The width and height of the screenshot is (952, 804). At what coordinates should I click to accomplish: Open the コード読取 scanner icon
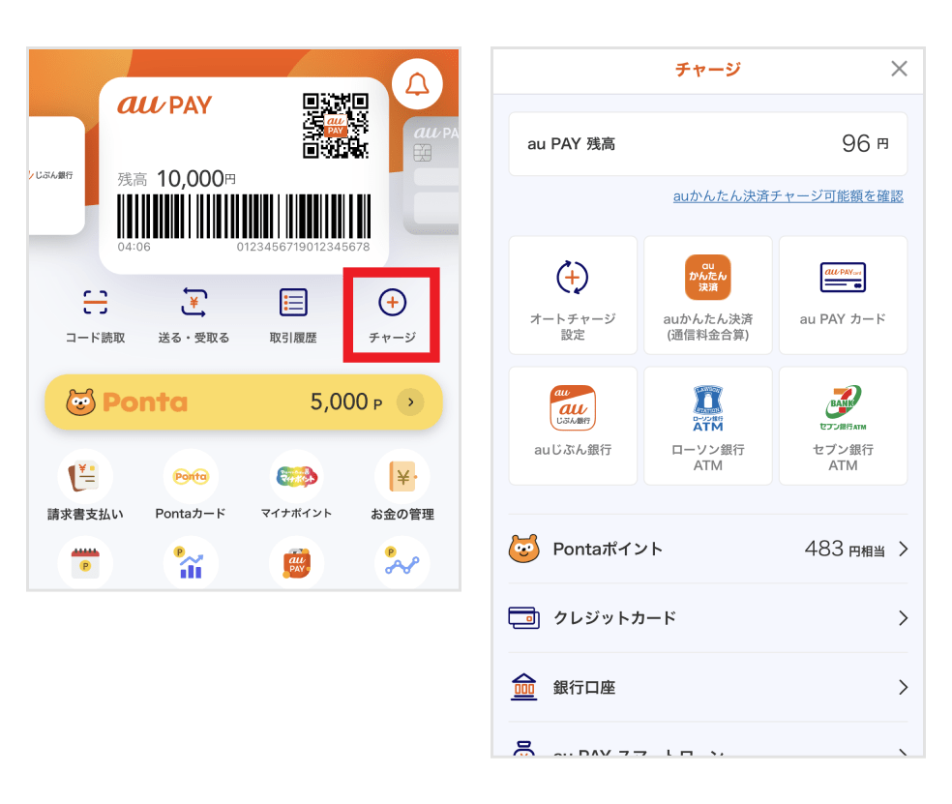96,303
